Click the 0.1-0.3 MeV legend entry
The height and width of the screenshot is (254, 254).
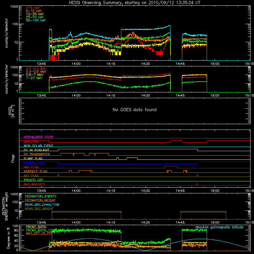click(x=36, y=68)
